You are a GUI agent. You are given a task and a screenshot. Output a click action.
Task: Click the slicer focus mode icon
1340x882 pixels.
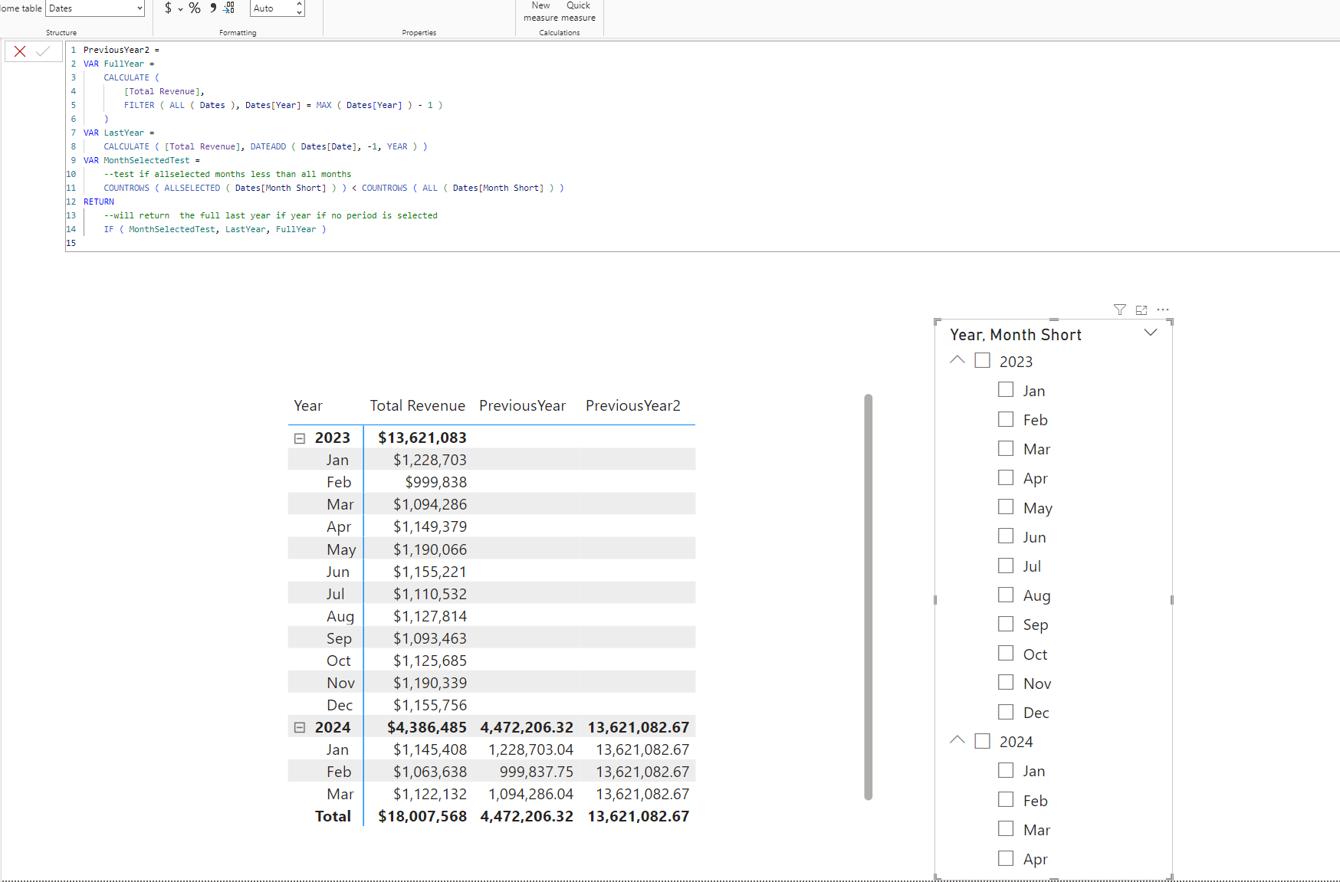[x=1141, y=310]
